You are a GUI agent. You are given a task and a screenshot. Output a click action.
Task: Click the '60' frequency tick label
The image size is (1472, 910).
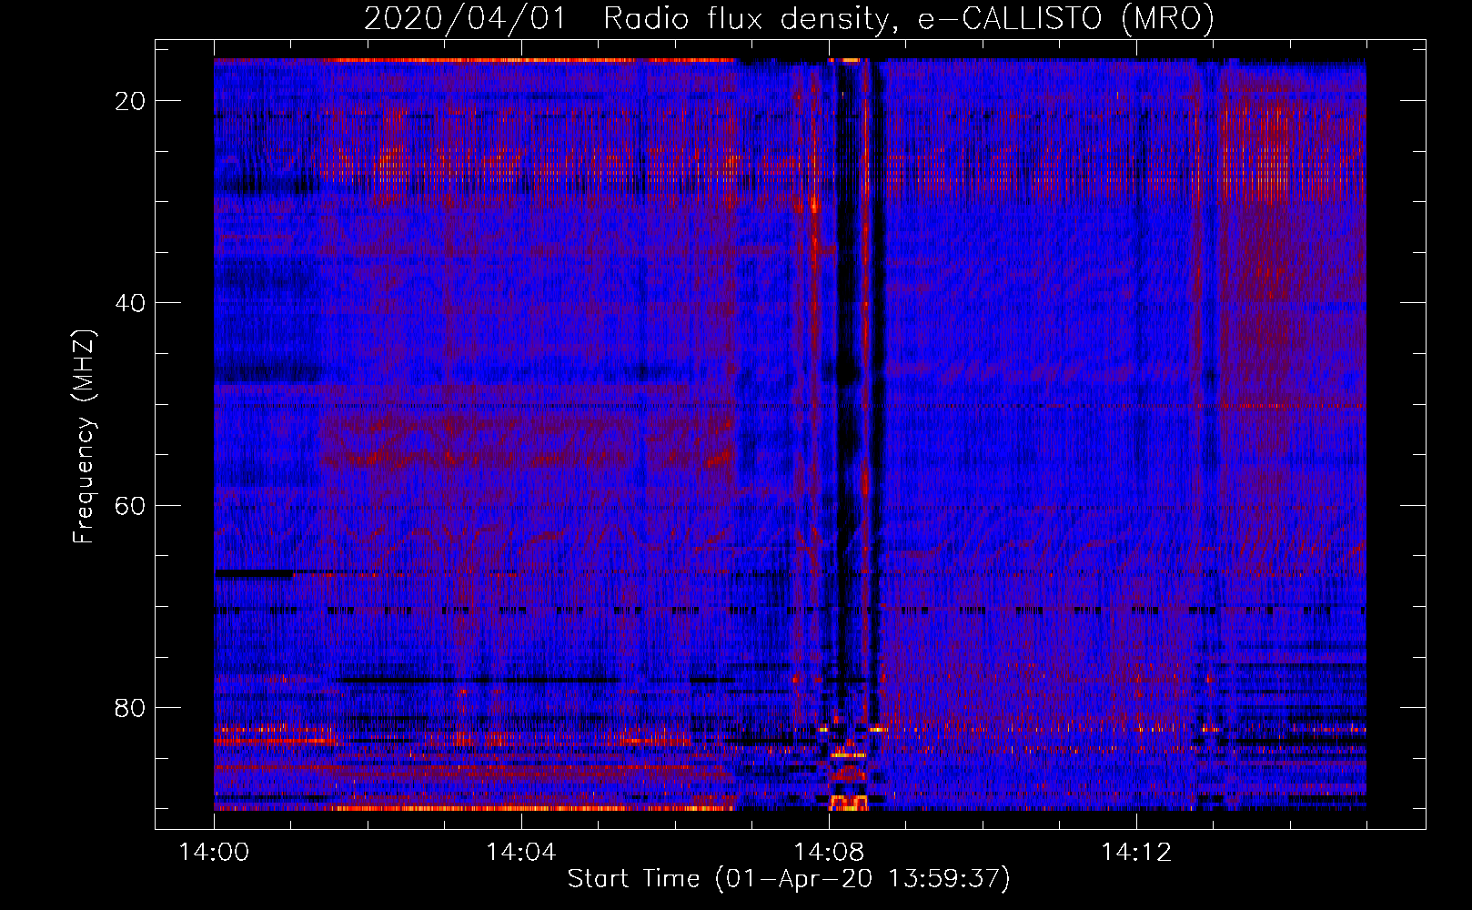(x=130, y=505)
